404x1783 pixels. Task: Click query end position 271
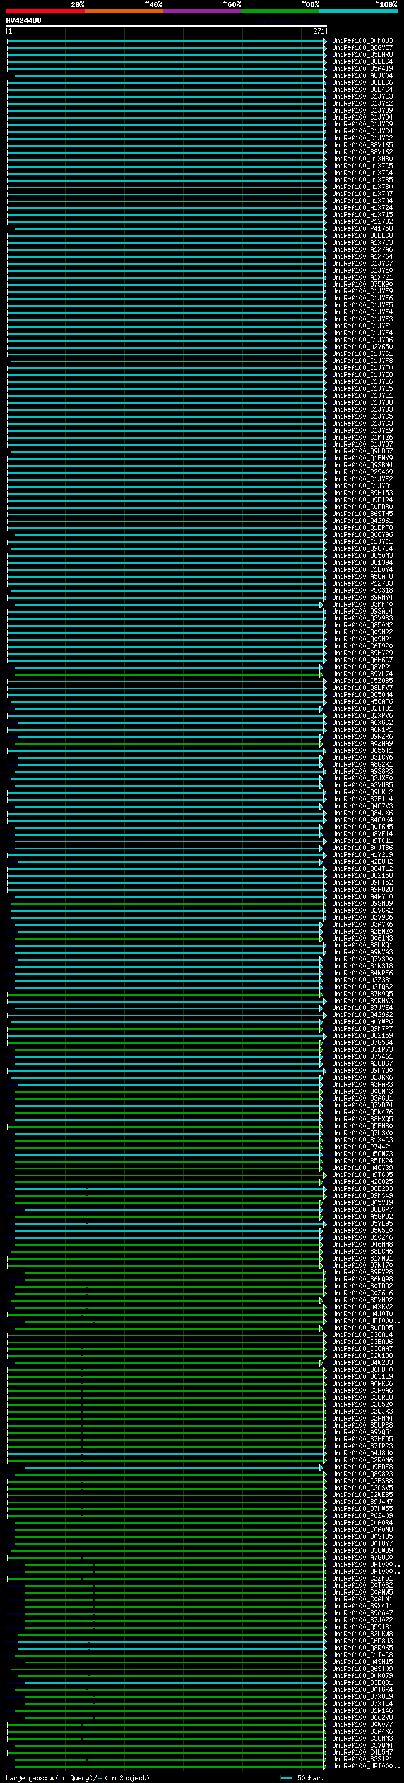click(x=318, y=31)
